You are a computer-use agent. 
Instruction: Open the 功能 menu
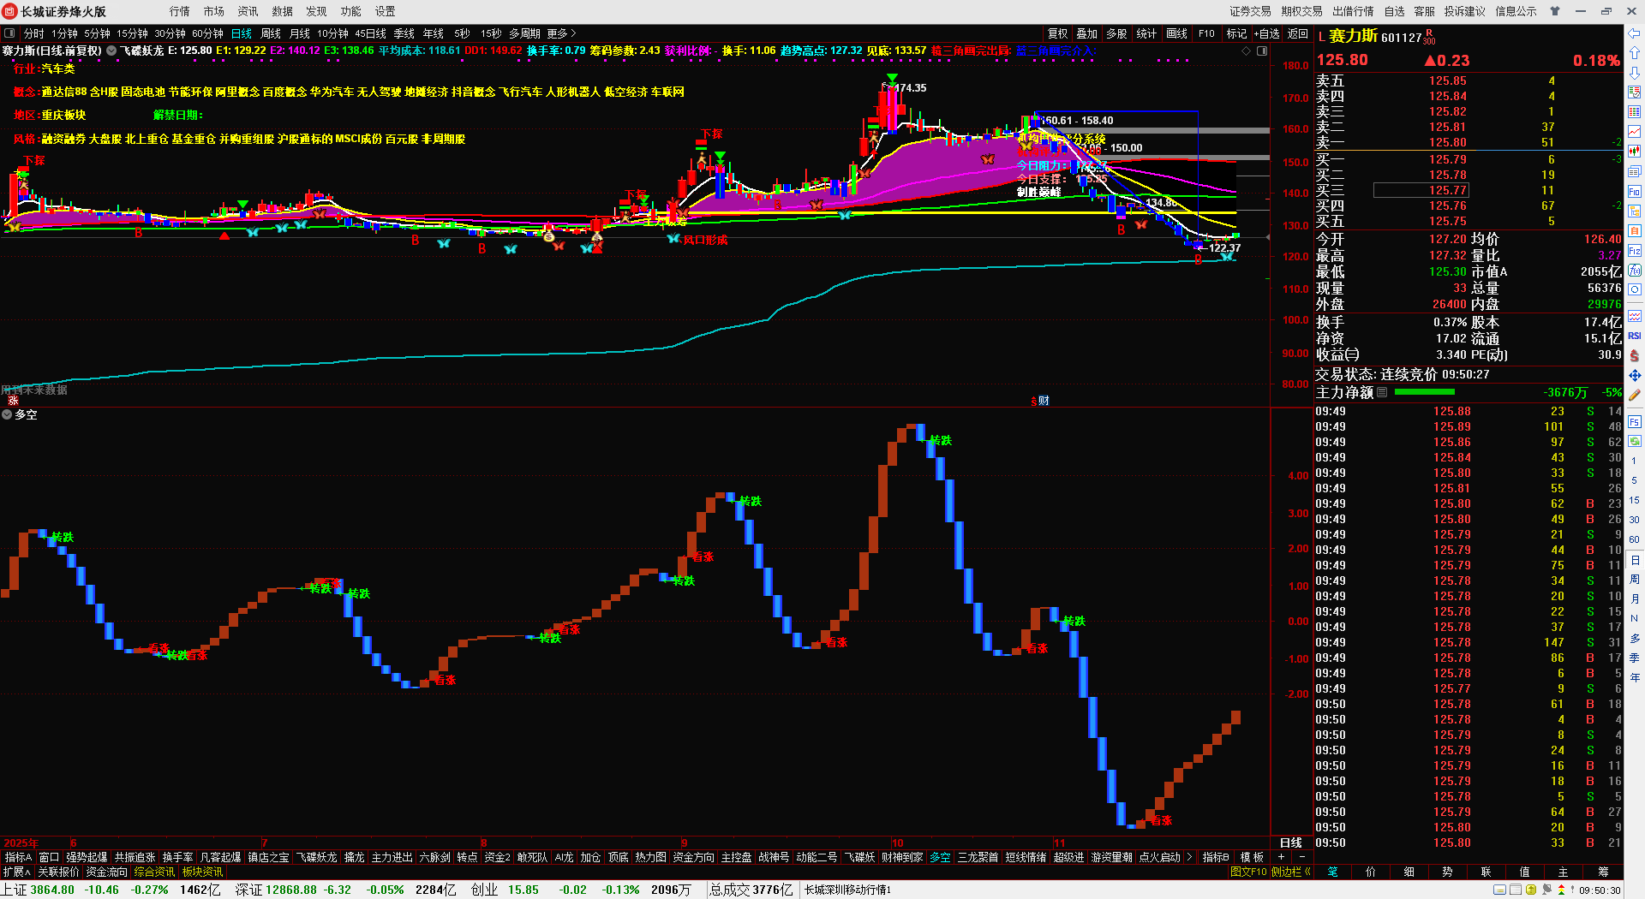351,11
